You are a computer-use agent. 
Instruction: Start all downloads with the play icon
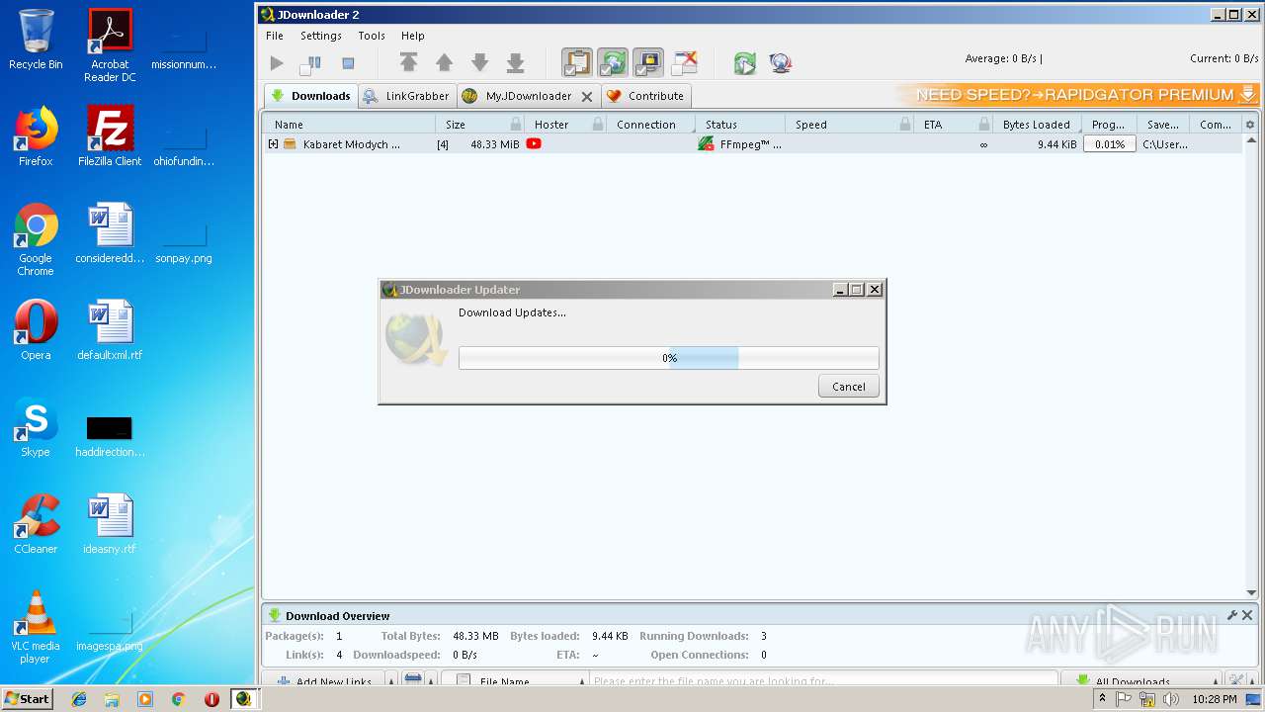click(277, 63)
